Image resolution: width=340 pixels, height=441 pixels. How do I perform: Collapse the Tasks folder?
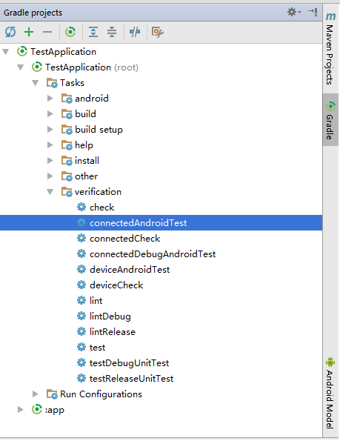click(x=35, y=83)
